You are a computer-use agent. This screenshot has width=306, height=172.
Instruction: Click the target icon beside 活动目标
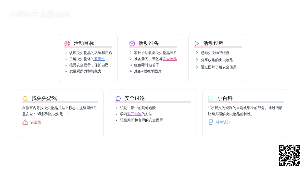tap(67, 44)
